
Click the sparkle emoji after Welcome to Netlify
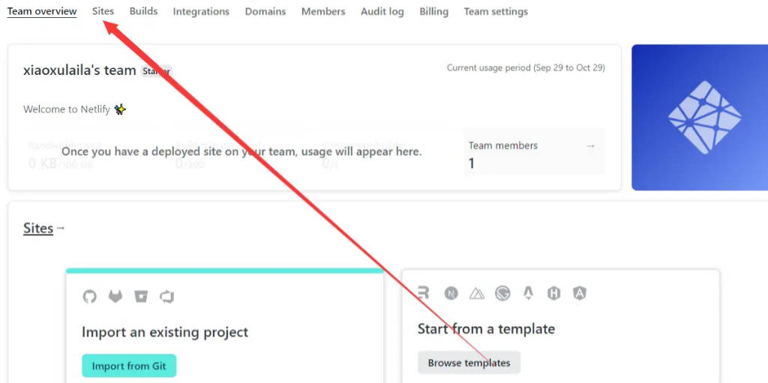[120, 109]
